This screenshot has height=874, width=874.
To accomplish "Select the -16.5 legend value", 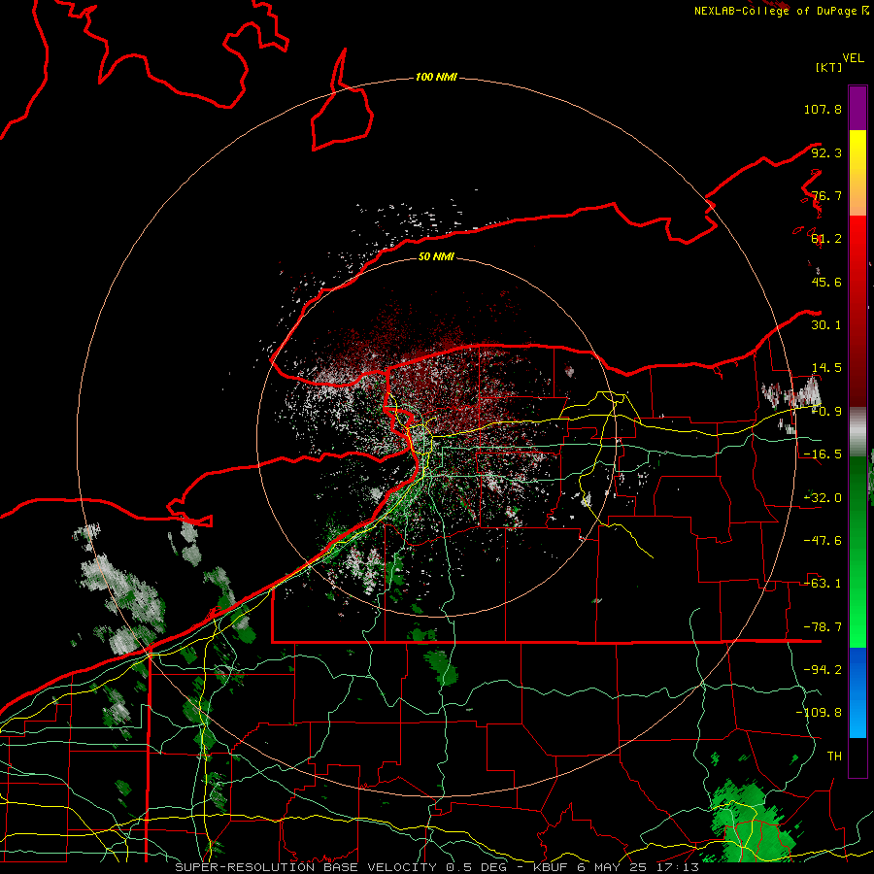I will (823, 454).
